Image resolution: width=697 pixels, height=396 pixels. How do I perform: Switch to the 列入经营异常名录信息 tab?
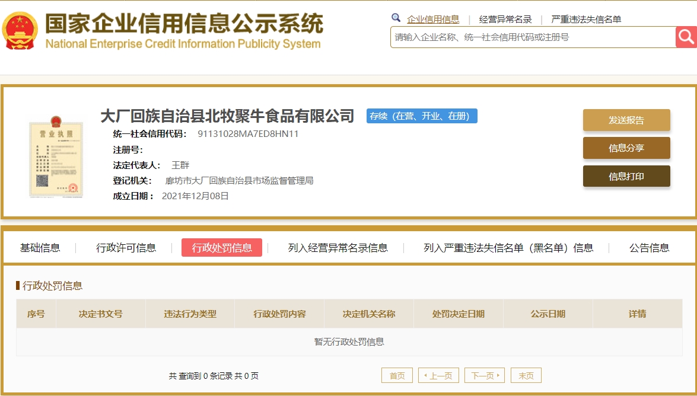pyautogui.click(x=338, y=248)
